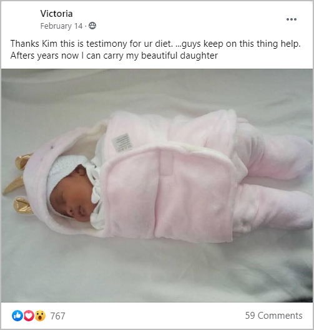This screenshot has height=330, width=314.
Task: Open the February 14 timestamp link
Action: coord(61,26)
